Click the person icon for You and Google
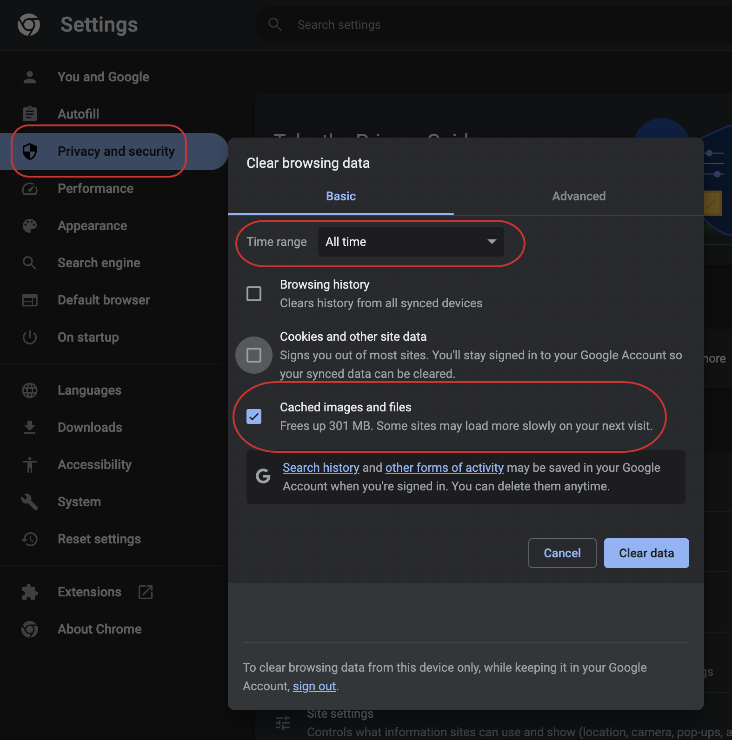Screen dimensions: 732x740 pyautogui.click(x=30, y=77)
